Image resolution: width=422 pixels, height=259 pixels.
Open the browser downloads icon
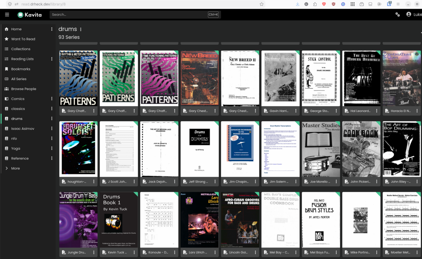[x=298, y=4]
